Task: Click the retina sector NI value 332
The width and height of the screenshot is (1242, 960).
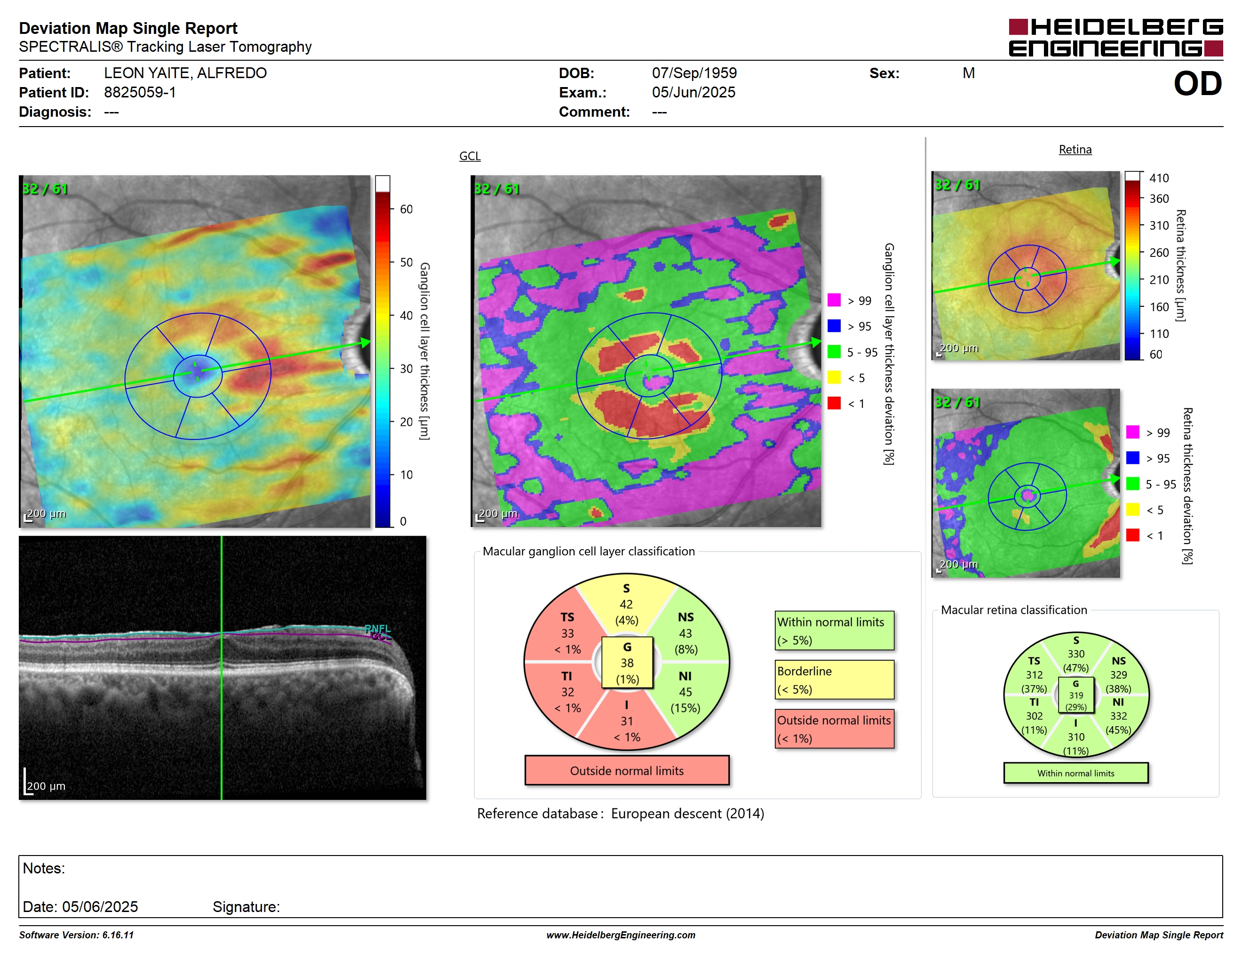Action: click(x=1118, y=717)
